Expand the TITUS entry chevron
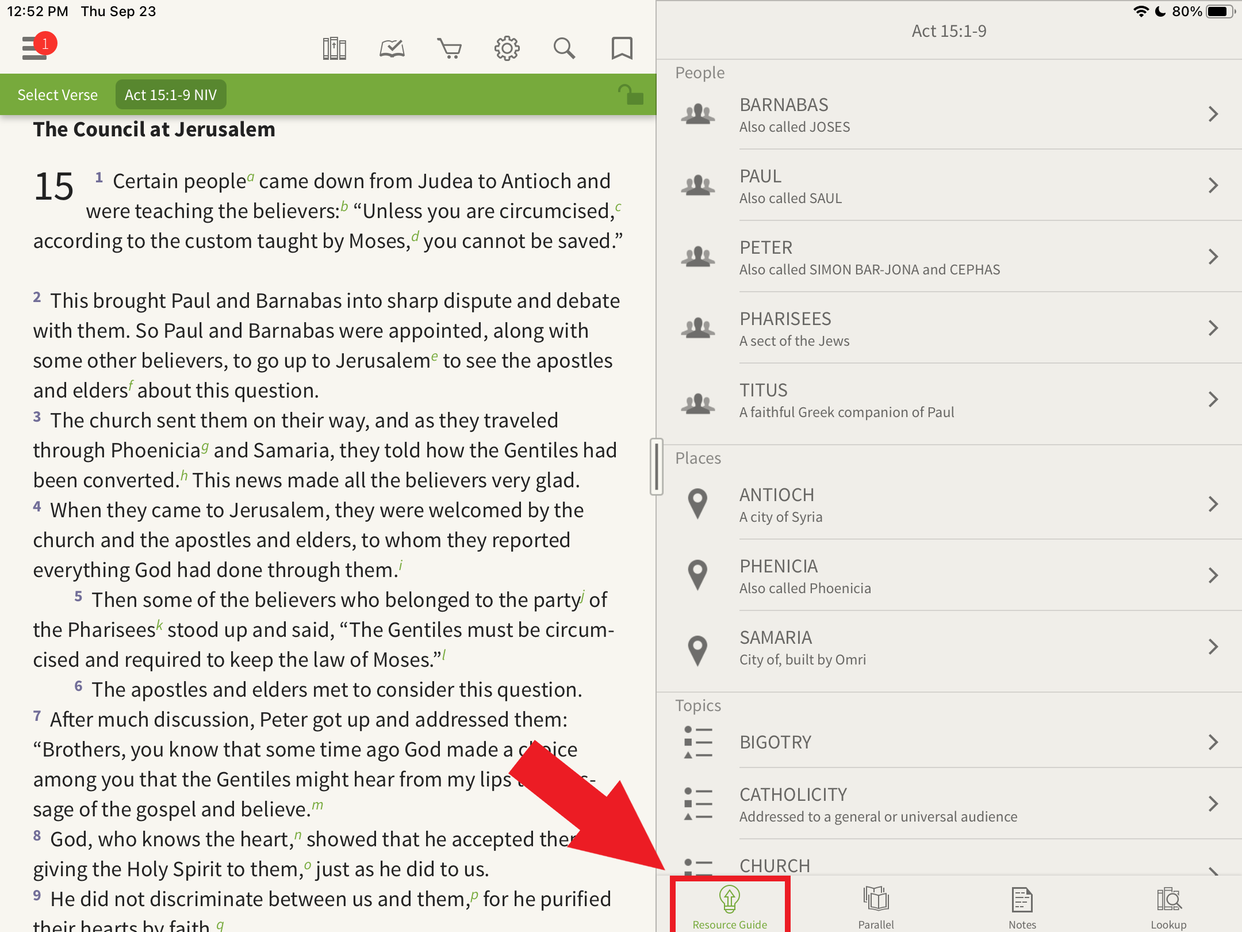Screen dimensions: 1242x932 (x=1213, y=399)
